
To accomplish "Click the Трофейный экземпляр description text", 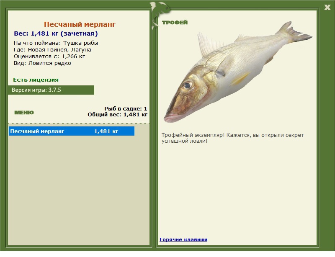I will pyautogui.click(x=232, y=138).
